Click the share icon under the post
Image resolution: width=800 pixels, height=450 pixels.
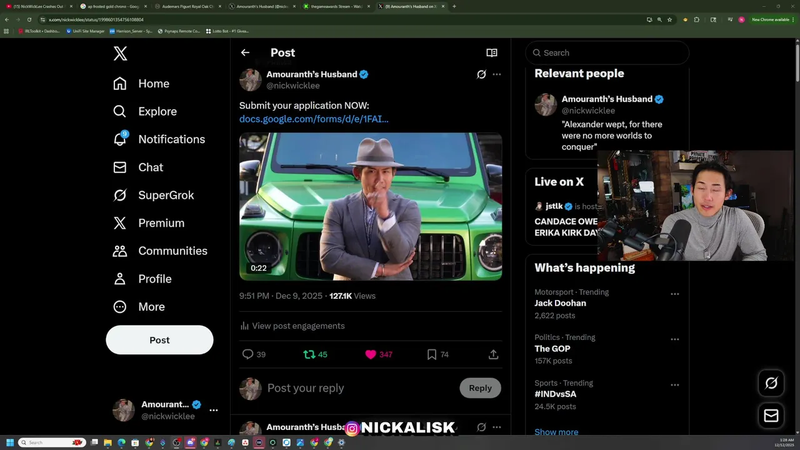[493, 354]
